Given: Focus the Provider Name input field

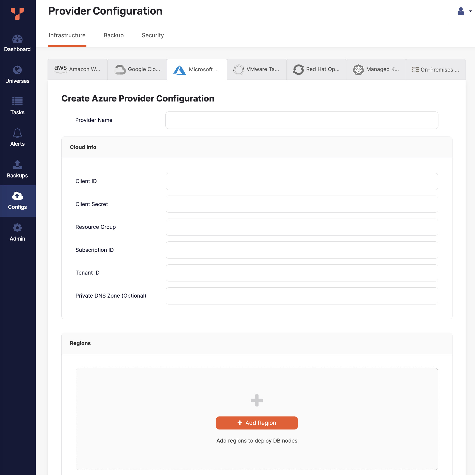Looking at the screenshot, I should pyautogui.click(x=302, y=120).
